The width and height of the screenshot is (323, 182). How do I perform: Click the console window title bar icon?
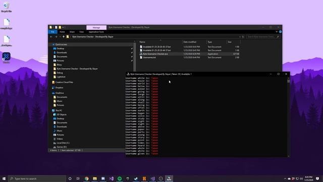click(x=128, y=74)
